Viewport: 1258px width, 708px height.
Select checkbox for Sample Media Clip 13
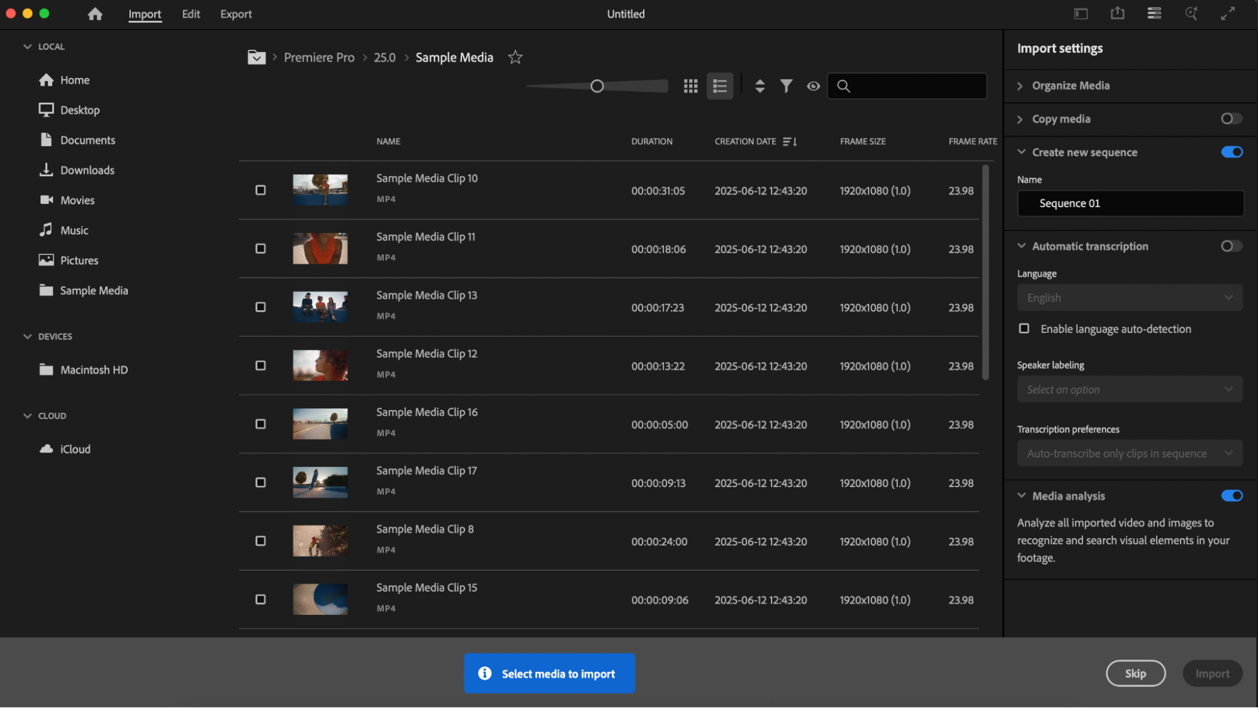pyautogui.click(x=261, y=307)
